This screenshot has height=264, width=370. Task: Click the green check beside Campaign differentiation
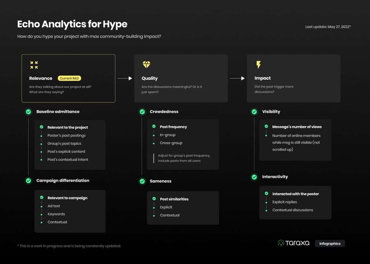(28, 180)
